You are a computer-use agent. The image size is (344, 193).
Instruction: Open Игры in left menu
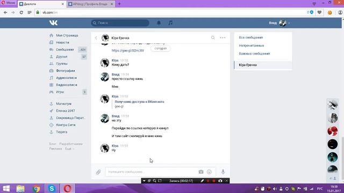point(60,92)
